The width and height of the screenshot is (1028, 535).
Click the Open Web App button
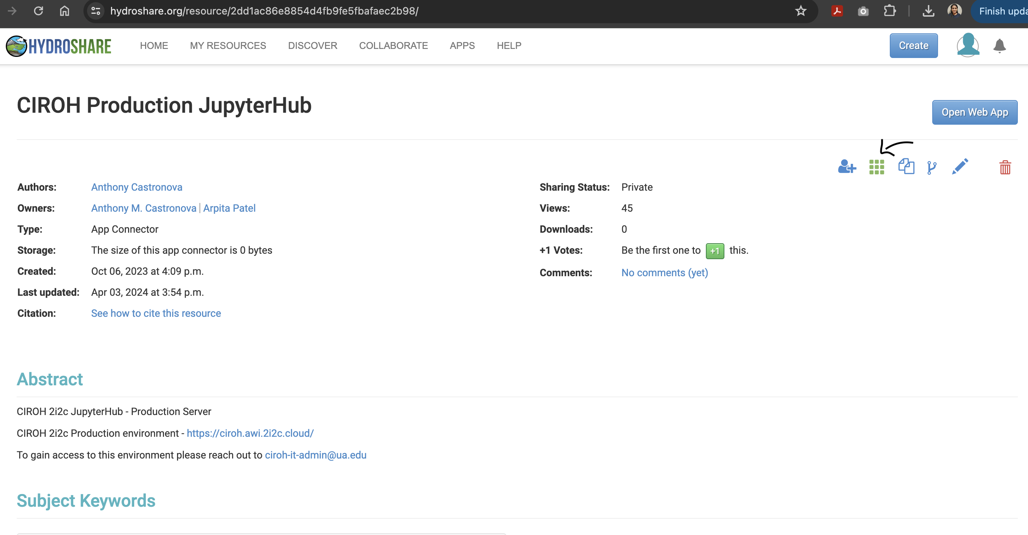click(x=975, y=112)
